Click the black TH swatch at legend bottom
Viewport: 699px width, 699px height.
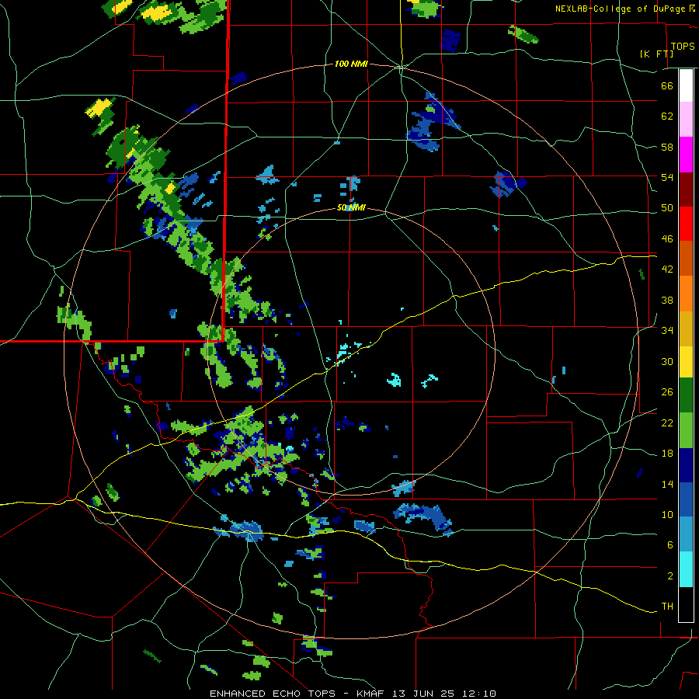(x=686, y=604)
